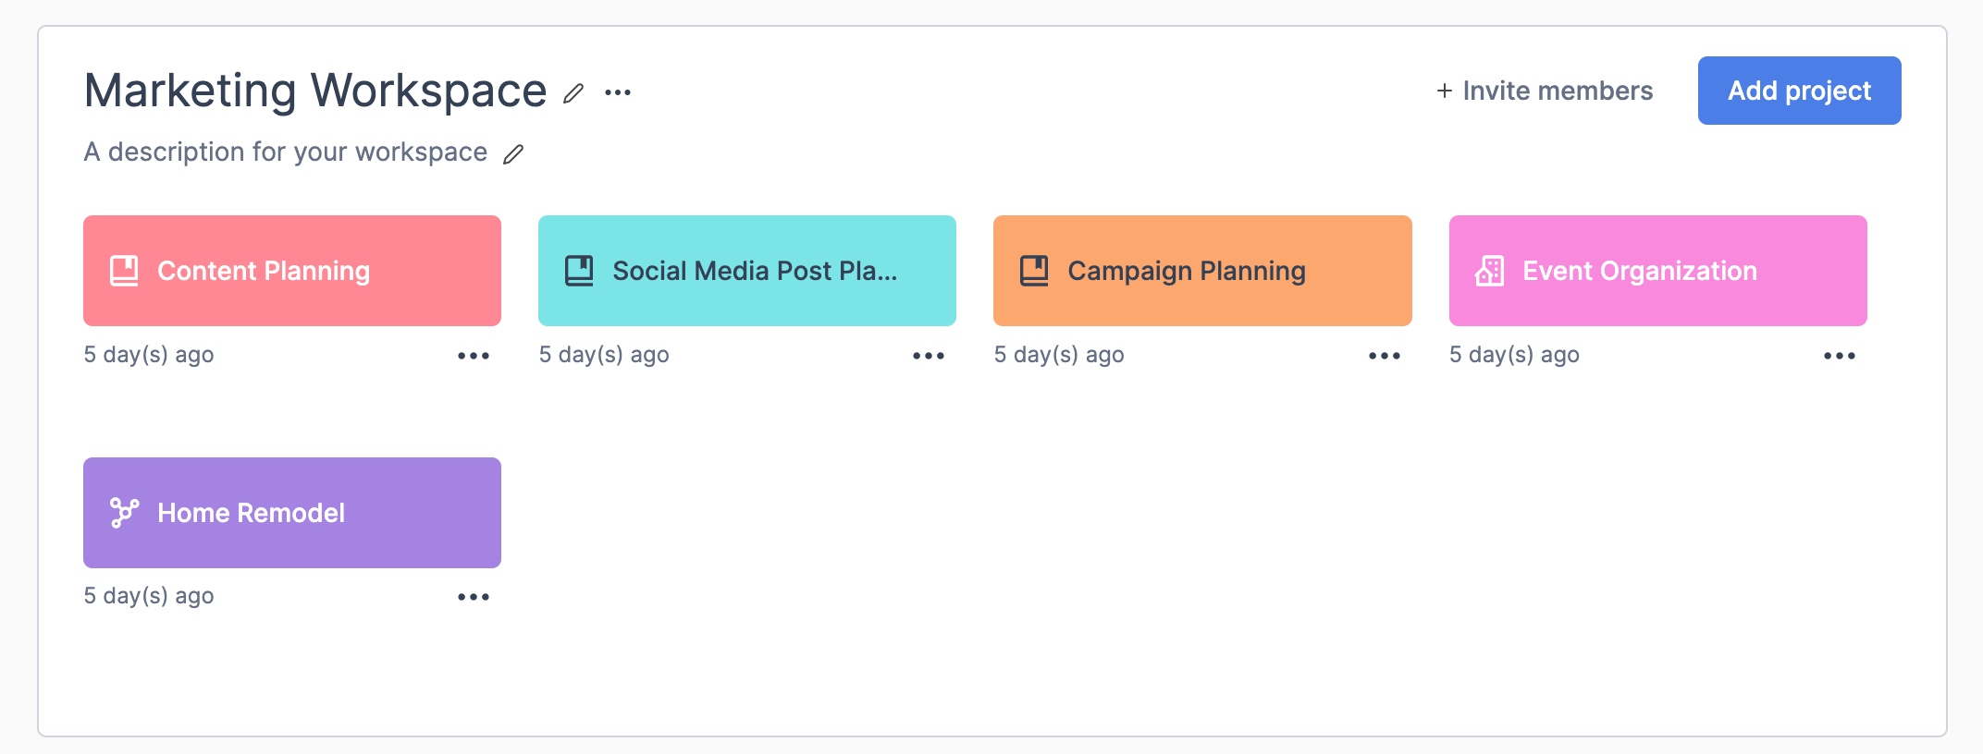
Task: Click the branch icon on Home Remodel
Action: tap(124, 513)
